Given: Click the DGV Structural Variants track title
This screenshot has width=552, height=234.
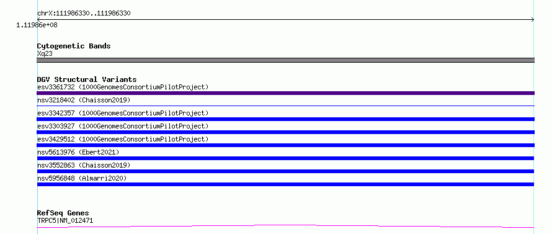Looking at the screenshot, I should pos(87,79).
